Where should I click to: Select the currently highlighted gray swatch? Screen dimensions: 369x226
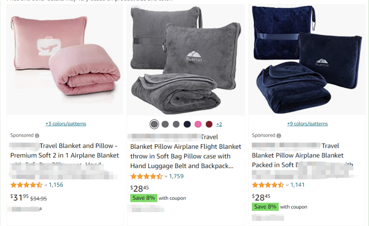[154, 124]
